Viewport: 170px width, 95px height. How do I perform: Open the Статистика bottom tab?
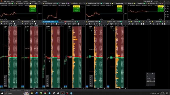click(40, 90)
